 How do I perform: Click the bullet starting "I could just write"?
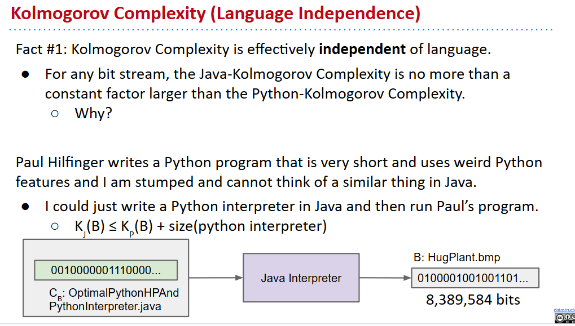pyautogui.click(x=291, y=206)
